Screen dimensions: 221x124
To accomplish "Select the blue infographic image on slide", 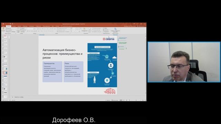I will [102, 65].
